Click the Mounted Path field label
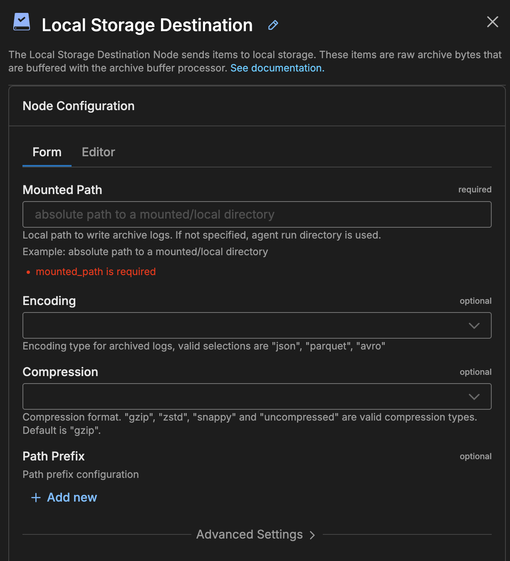 click(62, 190)
